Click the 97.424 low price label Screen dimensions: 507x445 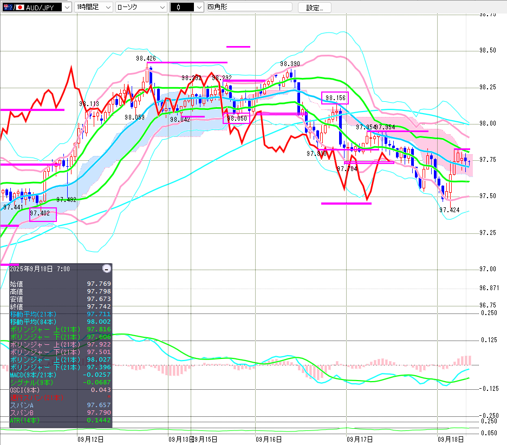449,210
